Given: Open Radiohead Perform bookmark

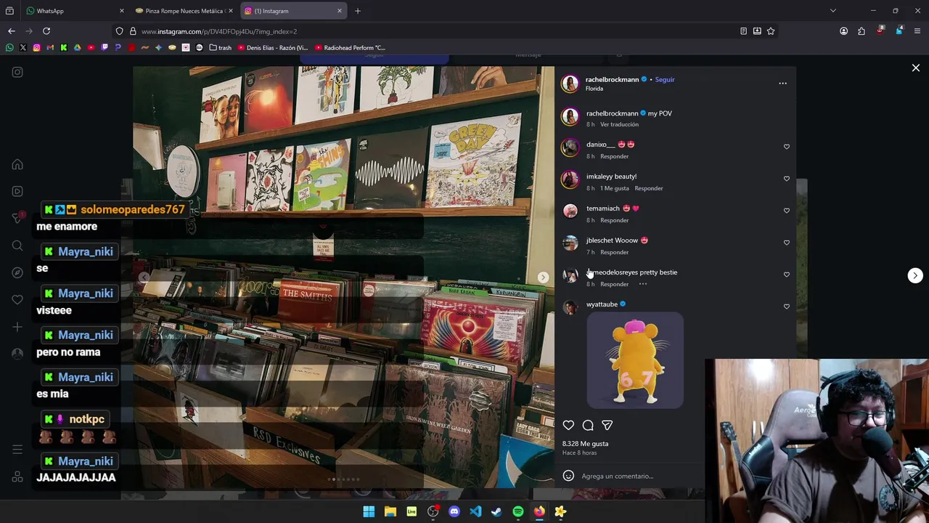Looking at the screenshot, I should [350, 48].
